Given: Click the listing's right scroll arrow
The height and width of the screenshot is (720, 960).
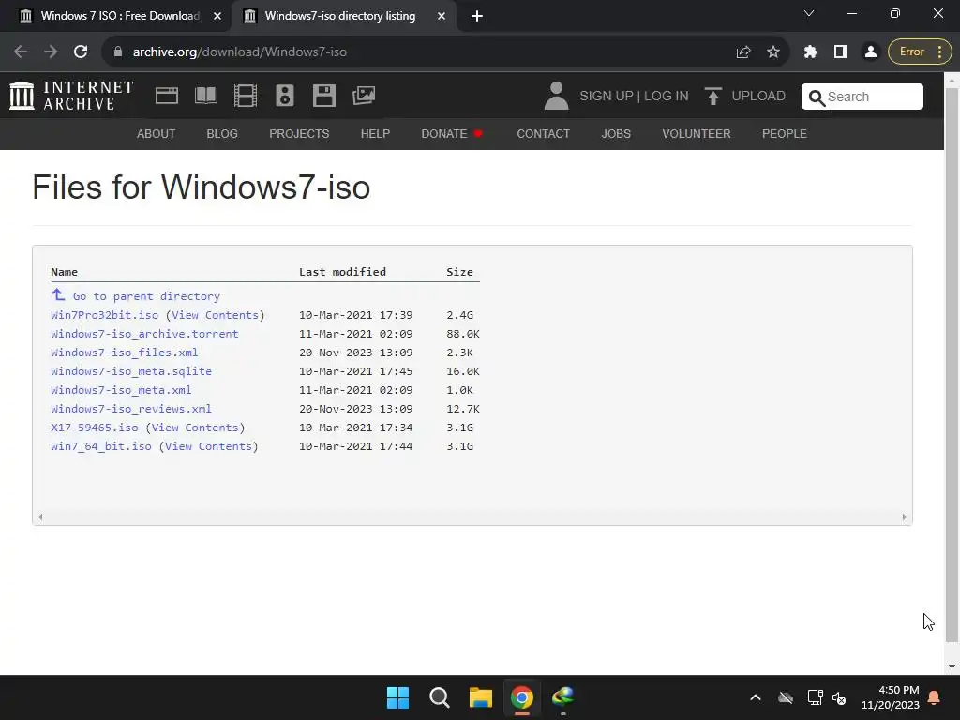Looking at the screenshot, I should [905, 517].
